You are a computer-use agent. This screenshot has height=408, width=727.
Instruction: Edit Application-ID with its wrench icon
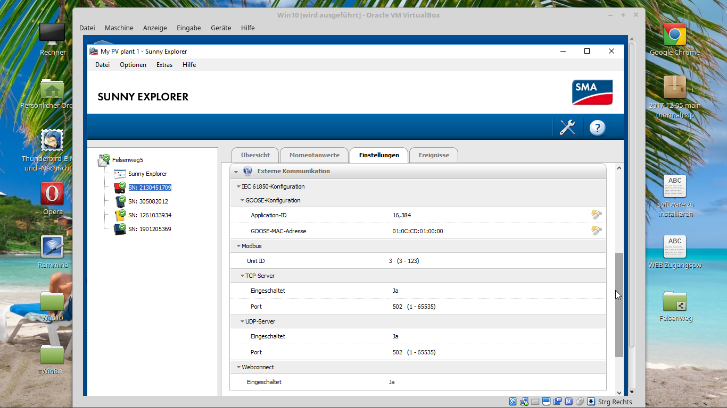[597, 215]
